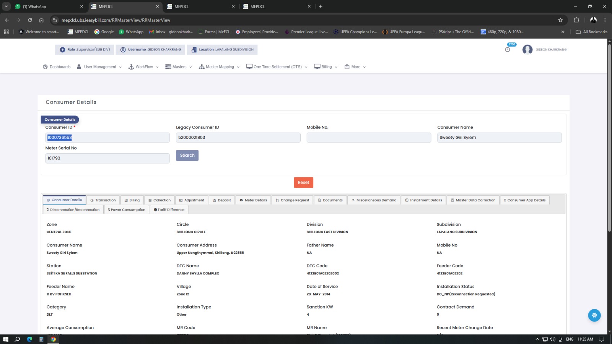Viewport: 612px width, 344px height.
Task: Click the red Reset button
Action: (x=303, y=183)
